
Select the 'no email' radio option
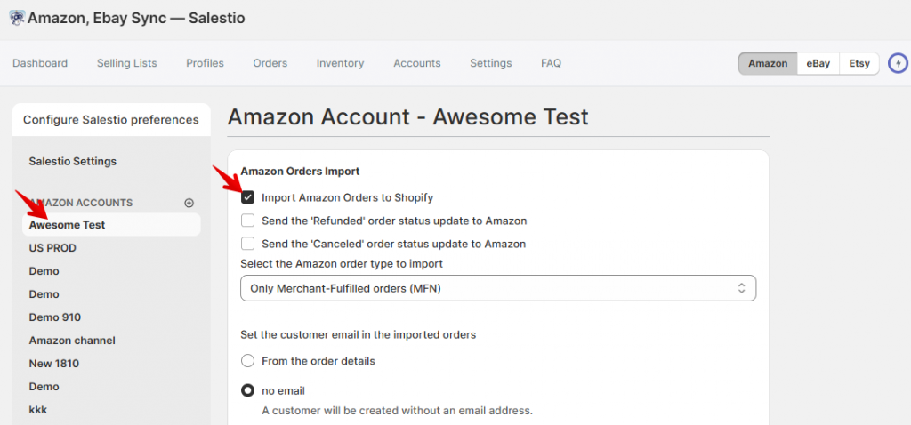[x=248, y=390]
